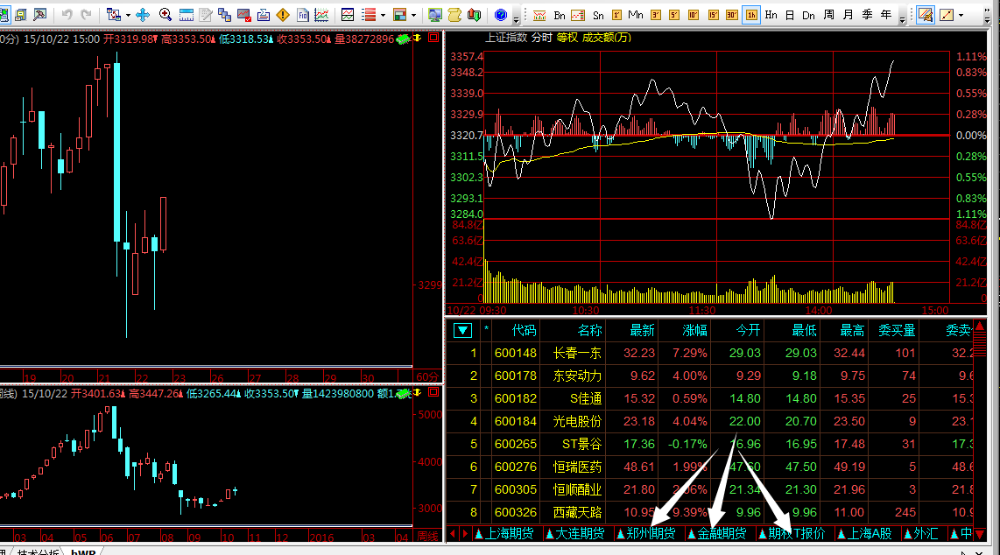Click the monitor display icon in toolbar

pyautogui.click(x=435, y=15)
